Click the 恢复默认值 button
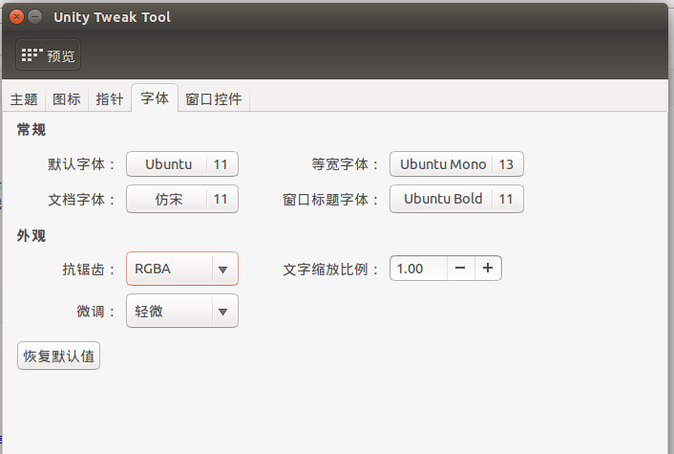Screen dimensions: 674x454 pos(59,356)
